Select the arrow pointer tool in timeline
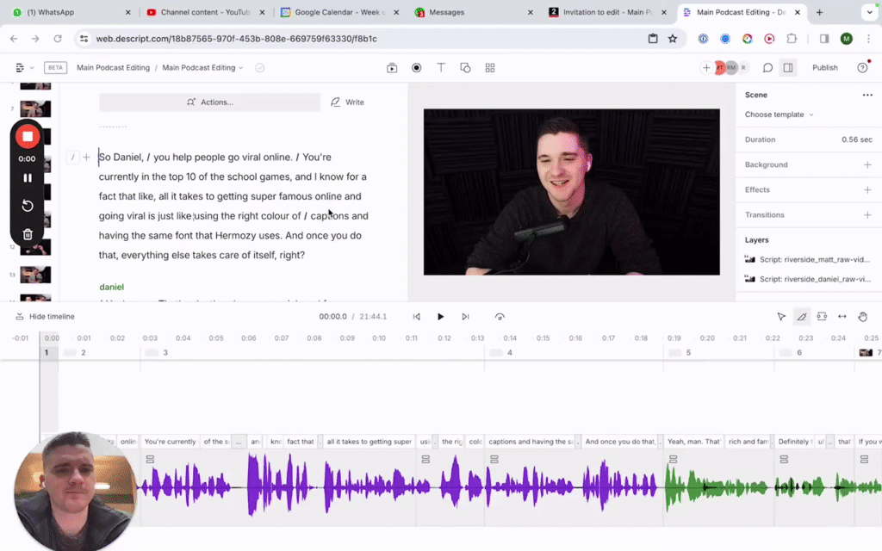 point(781,317)
